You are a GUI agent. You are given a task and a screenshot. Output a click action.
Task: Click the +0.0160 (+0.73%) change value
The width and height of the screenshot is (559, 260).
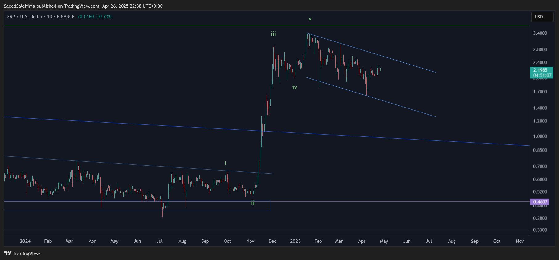95,17
